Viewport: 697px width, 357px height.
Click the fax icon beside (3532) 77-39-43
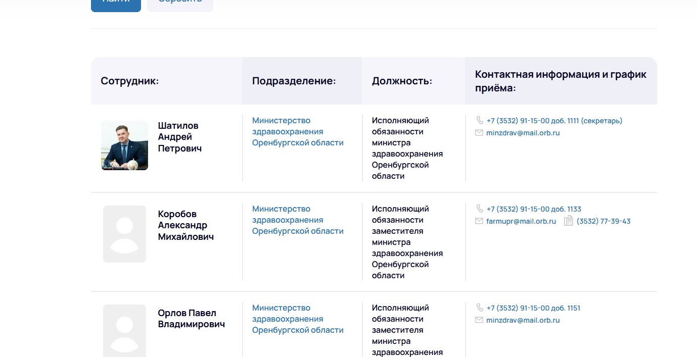[x=568, y=221]
